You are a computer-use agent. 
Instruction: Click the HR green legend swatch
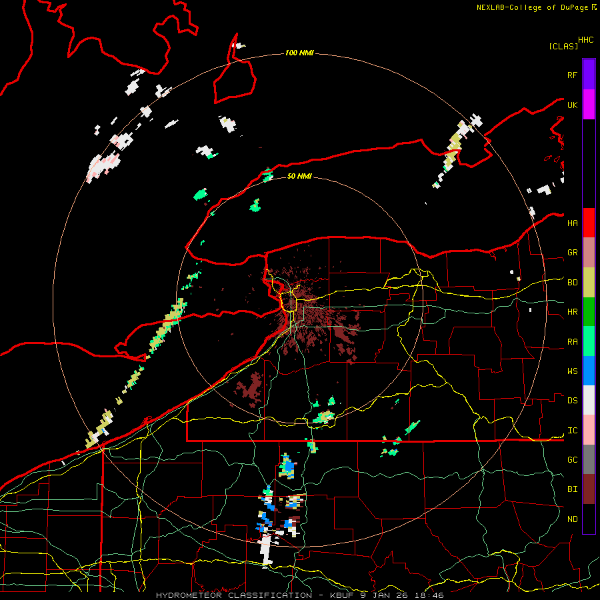coord(589,311)
